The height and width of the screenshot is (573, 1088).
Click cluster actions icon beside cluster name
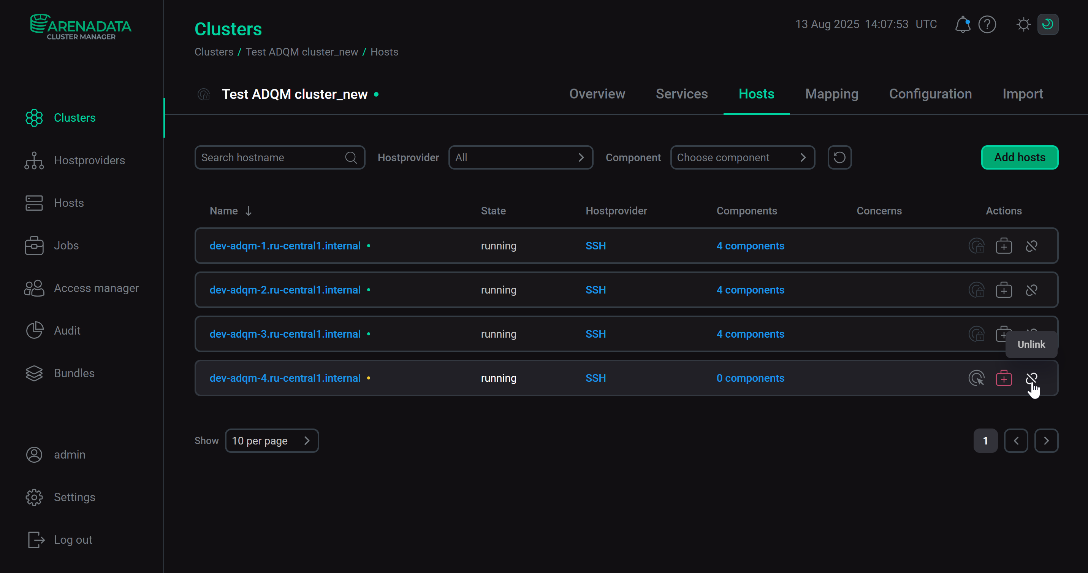204,94
